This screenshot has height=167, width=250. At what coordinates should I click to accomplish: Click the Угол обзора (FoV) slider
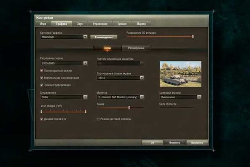64,111
